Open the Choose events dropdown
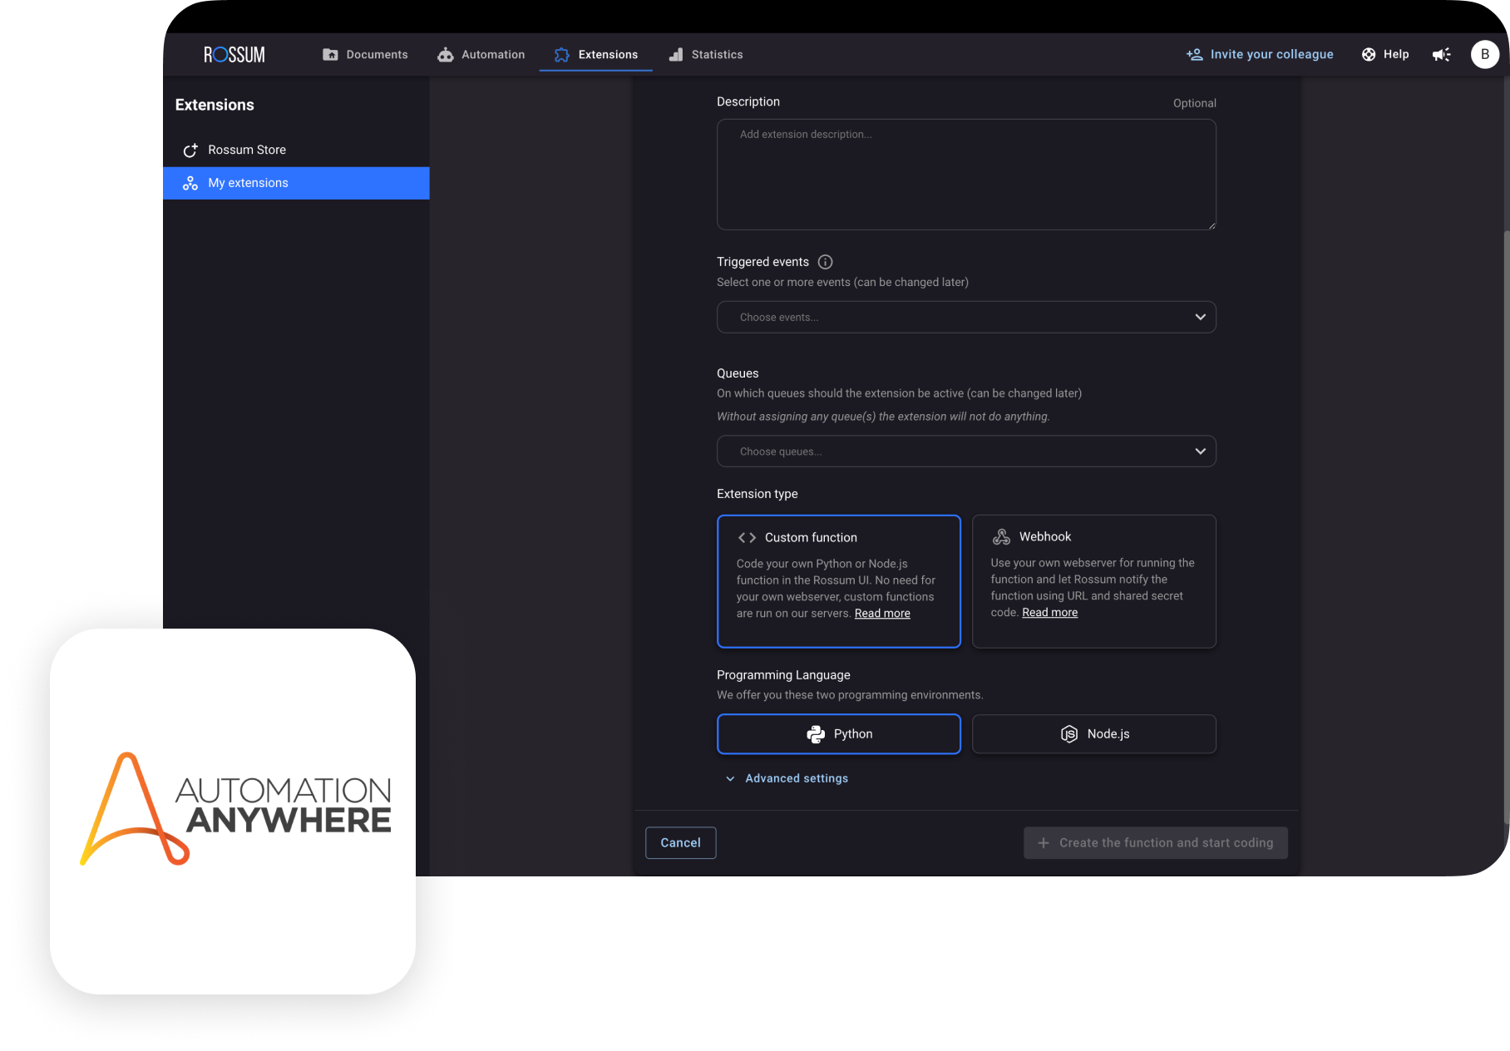 [966, 317]
